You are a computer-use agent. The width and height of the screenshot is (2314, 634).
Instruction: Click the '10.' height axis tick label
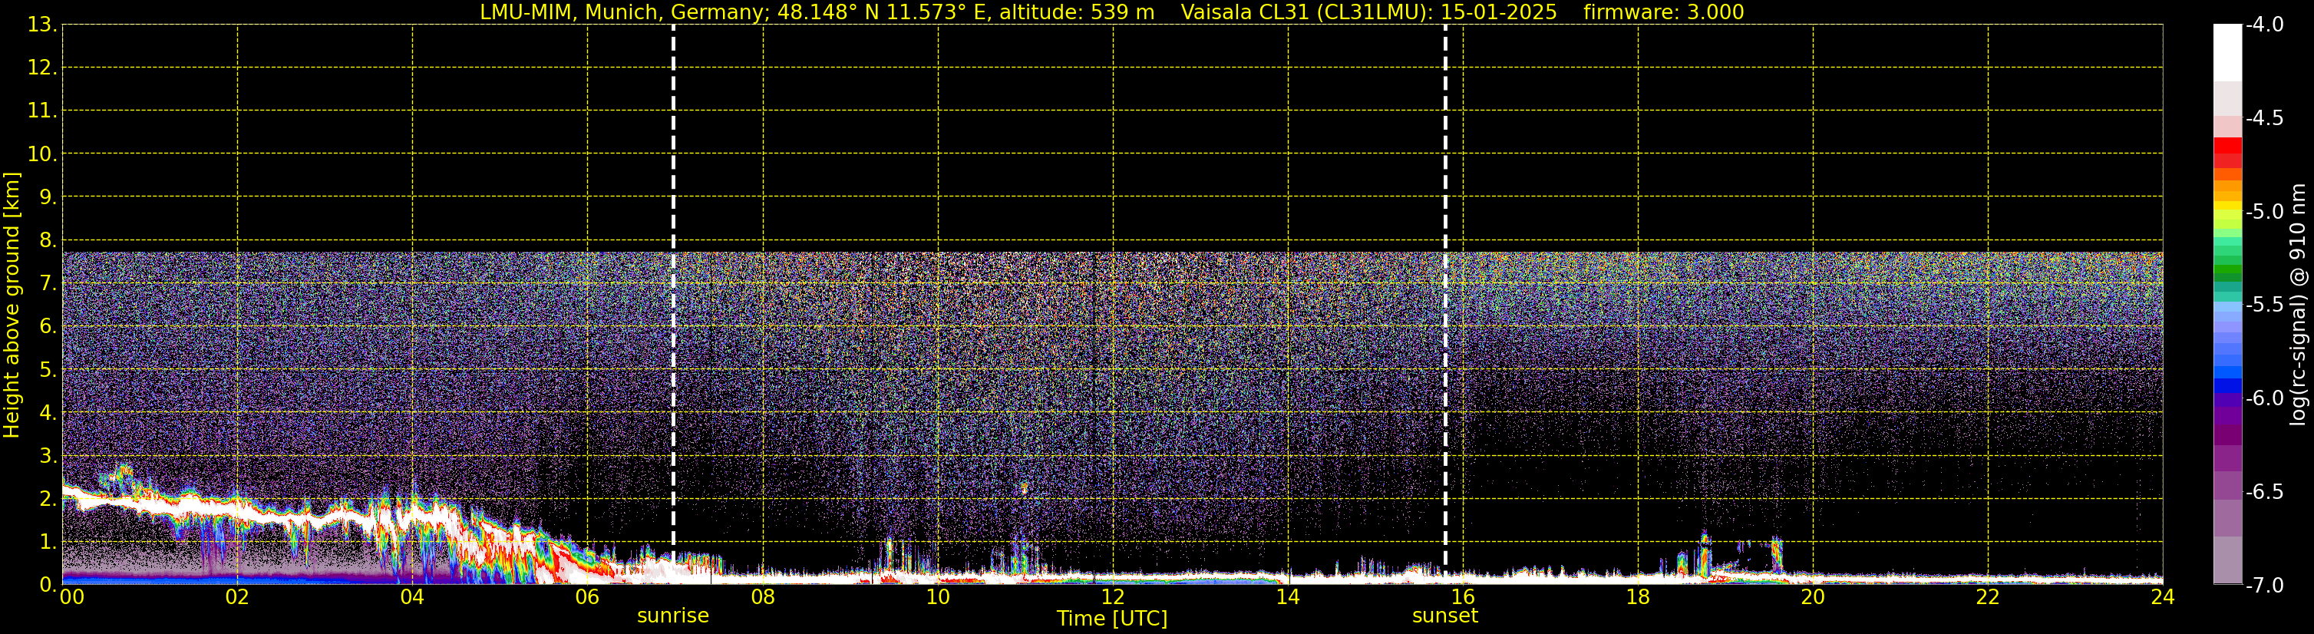[x=42, y=154]
